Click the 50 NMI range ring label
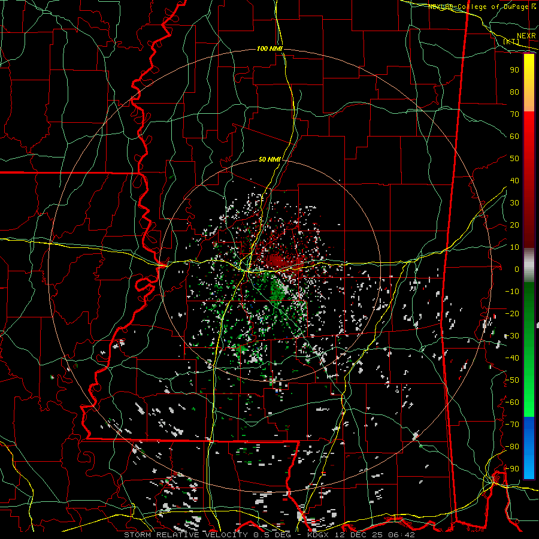 pyautogui.click(x=269, y=159)
